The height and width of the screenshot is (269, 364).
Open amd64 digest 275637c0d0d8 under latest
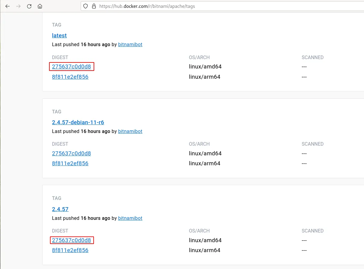(x=71, y=67)
